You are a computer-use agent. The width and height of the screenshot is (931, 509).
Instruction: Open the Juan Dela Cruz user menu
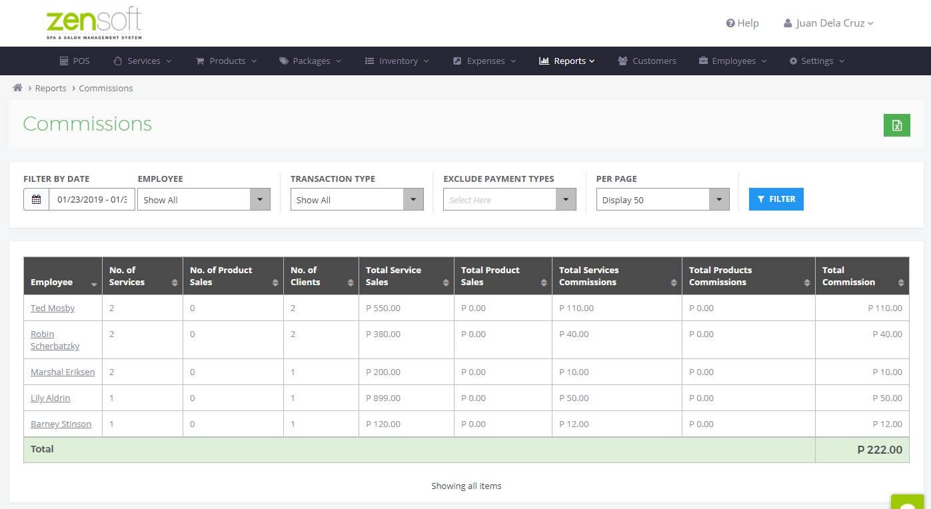828,23
